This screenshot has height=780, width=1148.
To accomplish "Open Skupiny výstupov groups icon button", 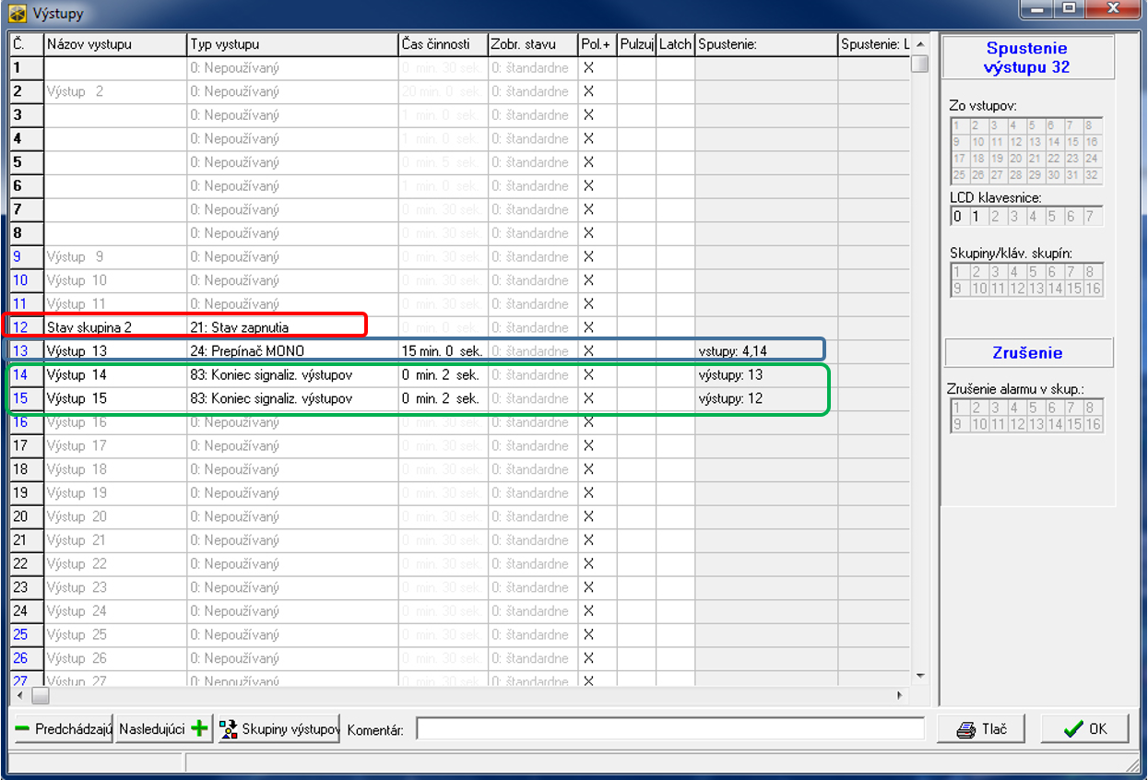I will click(x=228, y=729).
